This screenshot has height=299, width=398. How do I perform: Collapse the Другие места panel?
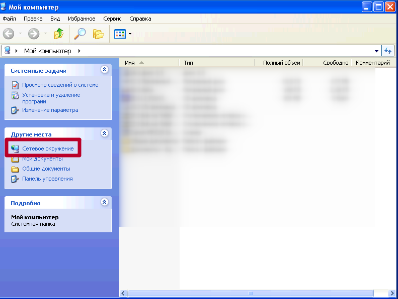[x=104, y=133]
